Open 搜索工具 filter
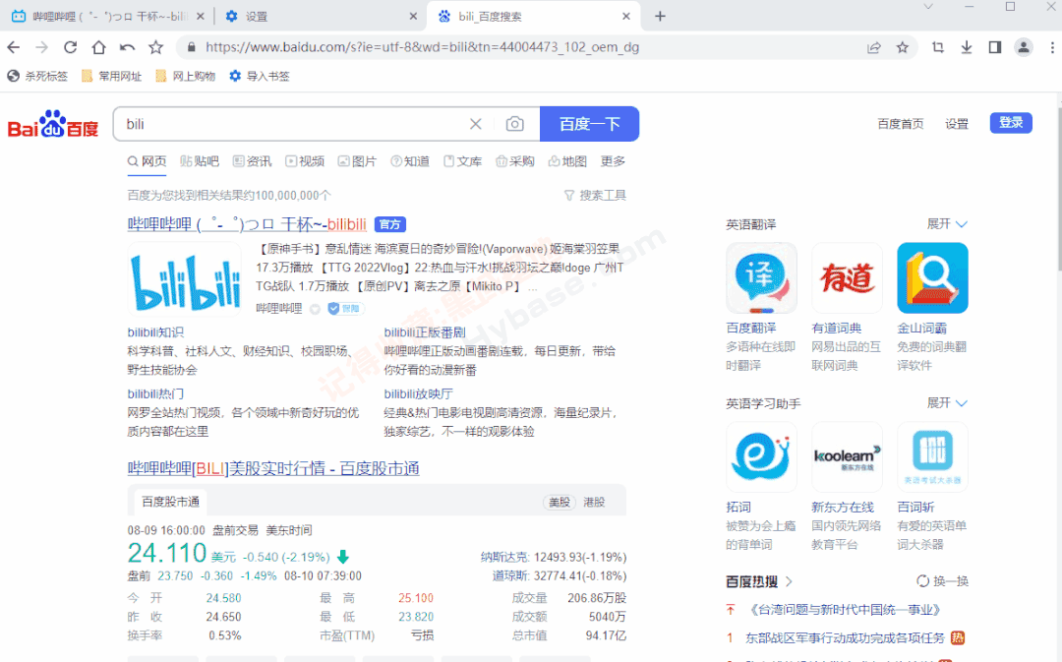 (x=595, y=195)
